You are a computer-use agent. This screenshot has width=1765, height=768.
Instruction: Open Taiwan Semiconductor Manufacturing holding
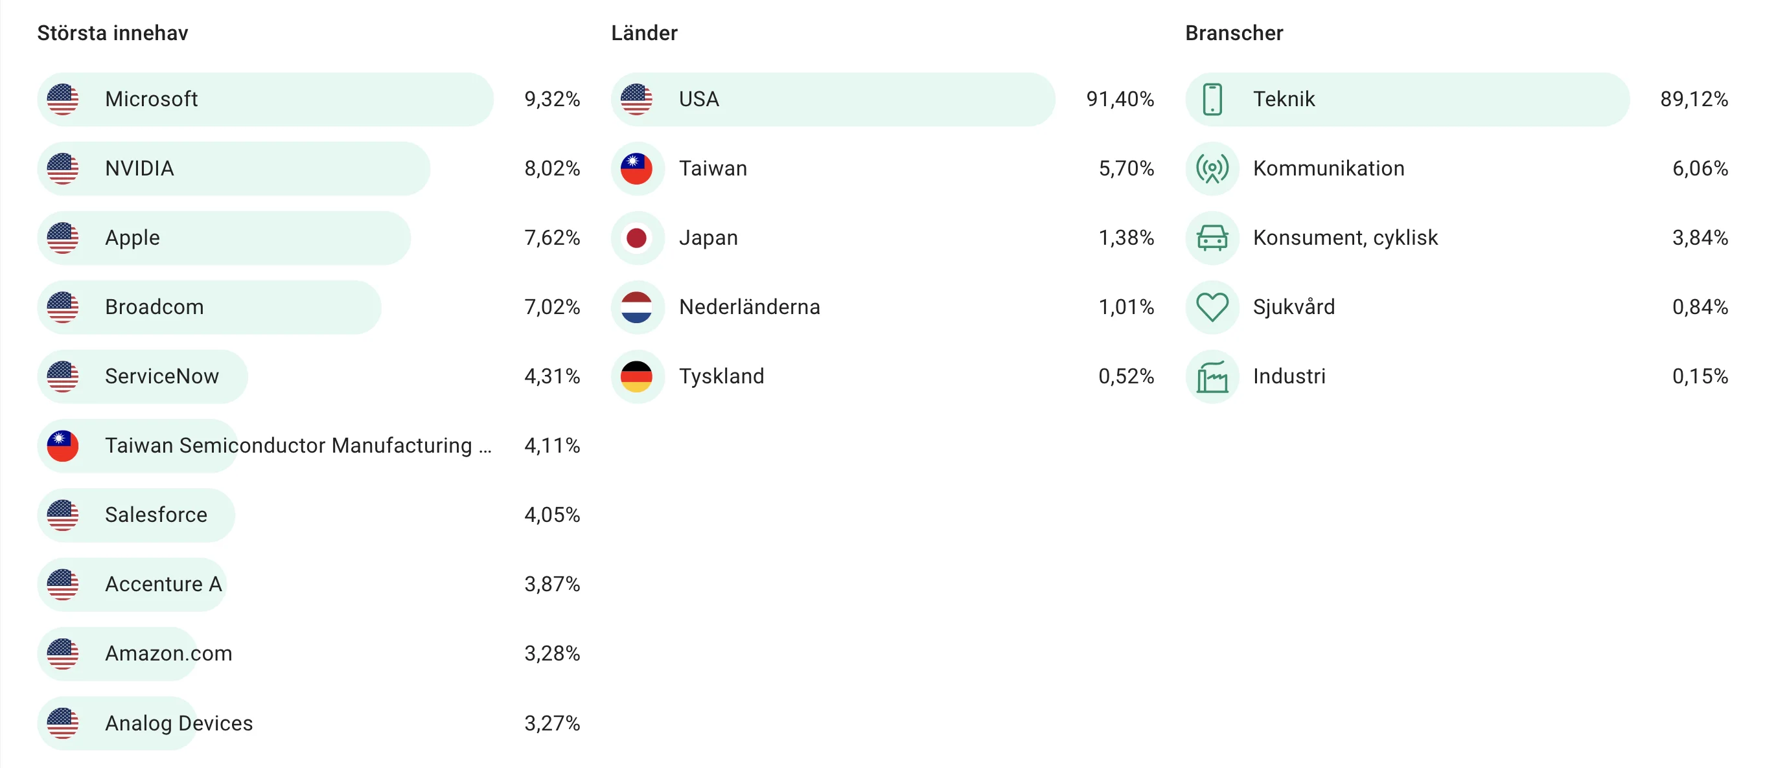[308, 446]
